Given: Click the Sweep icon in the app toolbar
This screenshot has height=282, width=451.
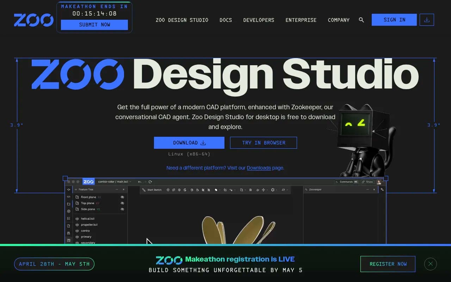Looking at the screenshot, I should point(174,190).
